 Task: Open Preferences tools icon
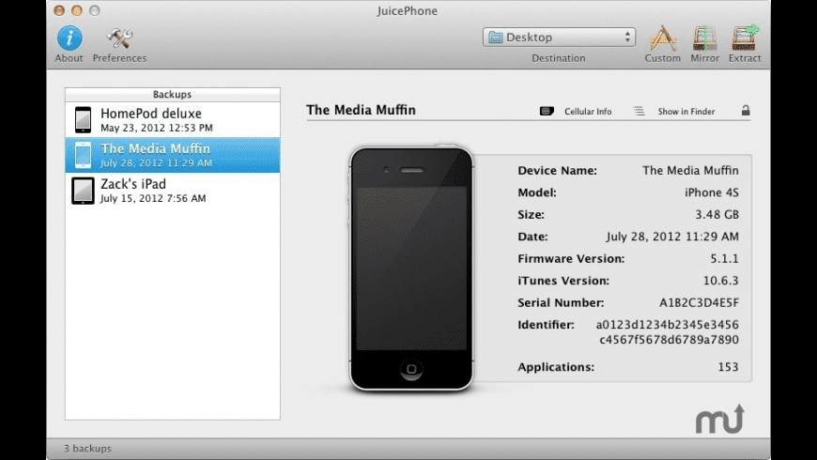pyautogui.click(x=120, y=38)
